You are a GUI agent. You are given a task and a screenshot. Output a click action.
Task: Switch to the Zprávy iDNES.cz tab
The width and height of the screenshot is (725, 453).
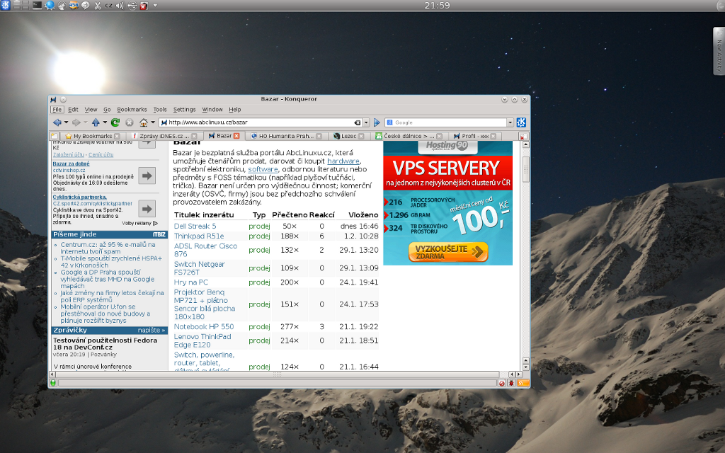click(x=164, y=137)
